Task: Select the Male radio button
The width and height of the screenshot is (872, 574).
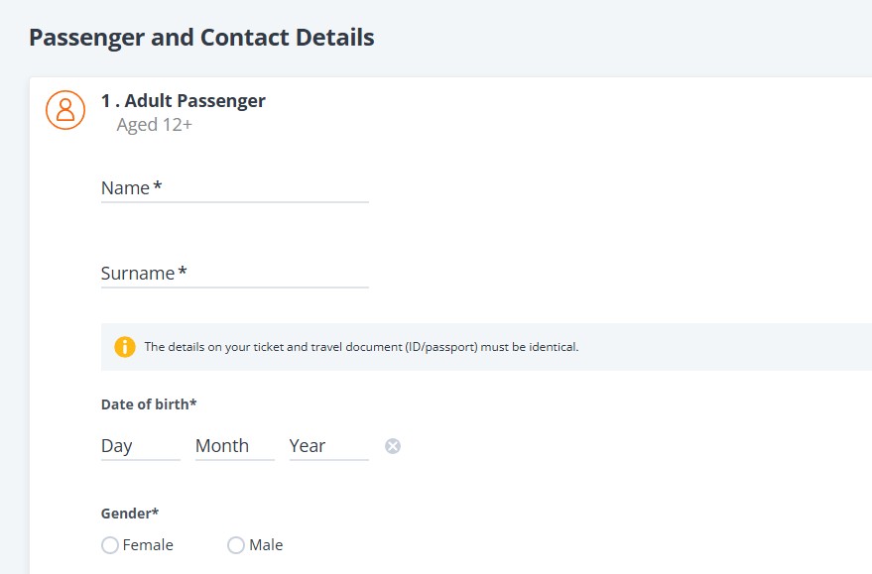Action: click(236, 545)
